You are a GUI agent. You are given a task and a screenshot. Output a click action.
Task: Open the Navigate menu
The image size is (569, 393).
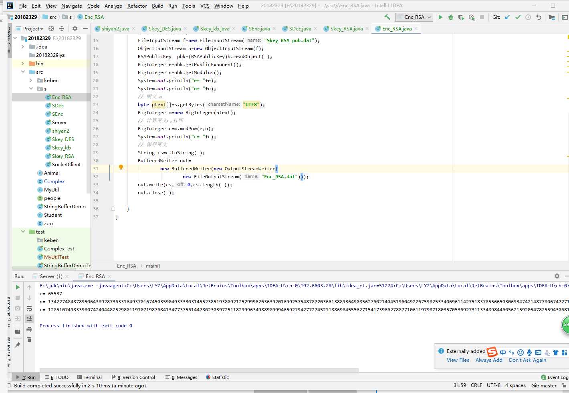tap(71, 6)
